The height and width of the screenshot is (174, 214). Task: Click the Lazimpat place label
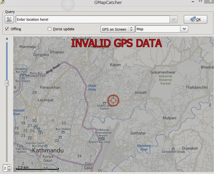46,100
